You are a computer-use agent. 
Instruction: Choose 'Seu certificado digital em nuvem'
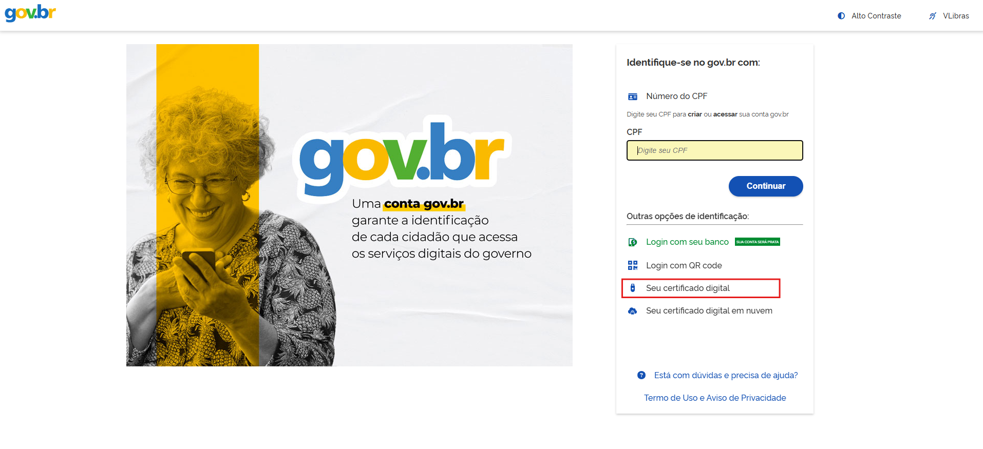pos(709,310)
